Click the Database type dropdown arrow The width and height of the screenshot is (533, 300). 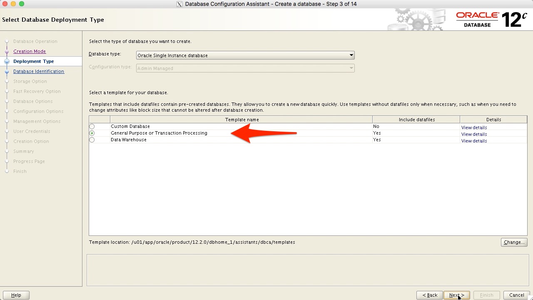click(351, 55)
